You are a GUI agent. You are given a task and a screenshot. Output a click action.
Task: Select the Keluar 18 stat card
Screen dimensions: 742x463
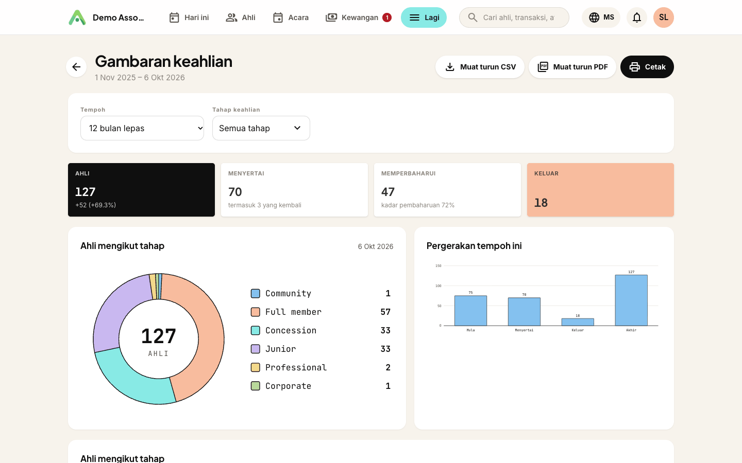(x=600, y=190)
